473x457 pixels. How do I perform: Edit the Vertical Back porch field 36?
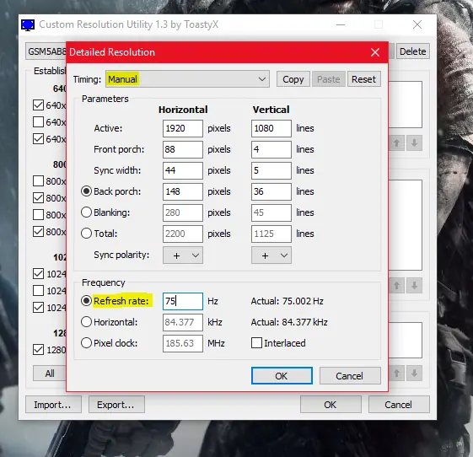pos(271,192)
